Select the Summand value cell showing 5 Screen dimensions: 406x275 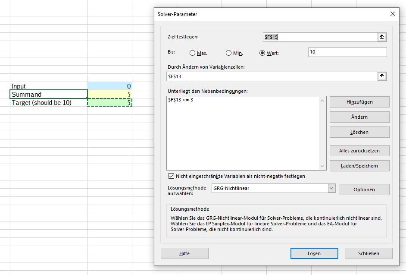[x=110, y=94]
